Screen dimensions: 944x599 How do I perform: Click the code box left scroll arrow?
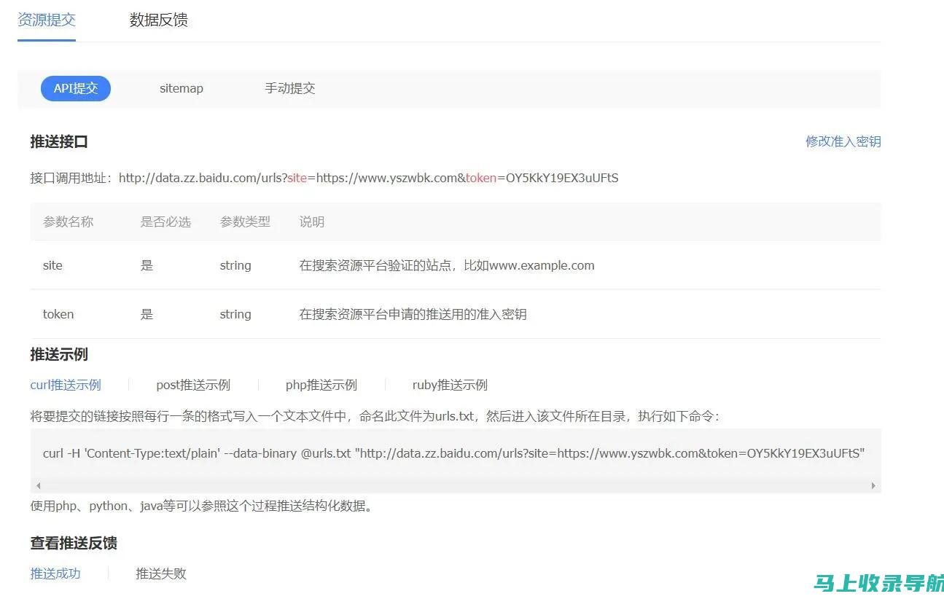coord(38,485)
